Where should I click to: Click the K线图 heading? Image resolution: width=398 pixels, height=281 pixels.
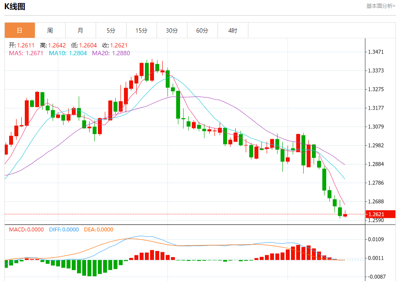(15, 7)
